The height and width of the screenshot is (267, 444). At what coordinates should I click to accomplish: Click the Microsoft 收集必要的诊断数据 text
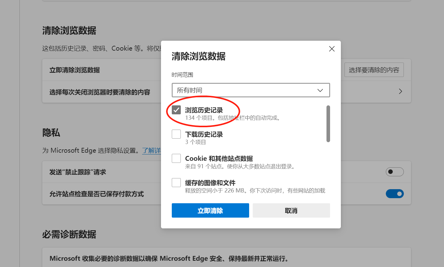click(169, 259)
